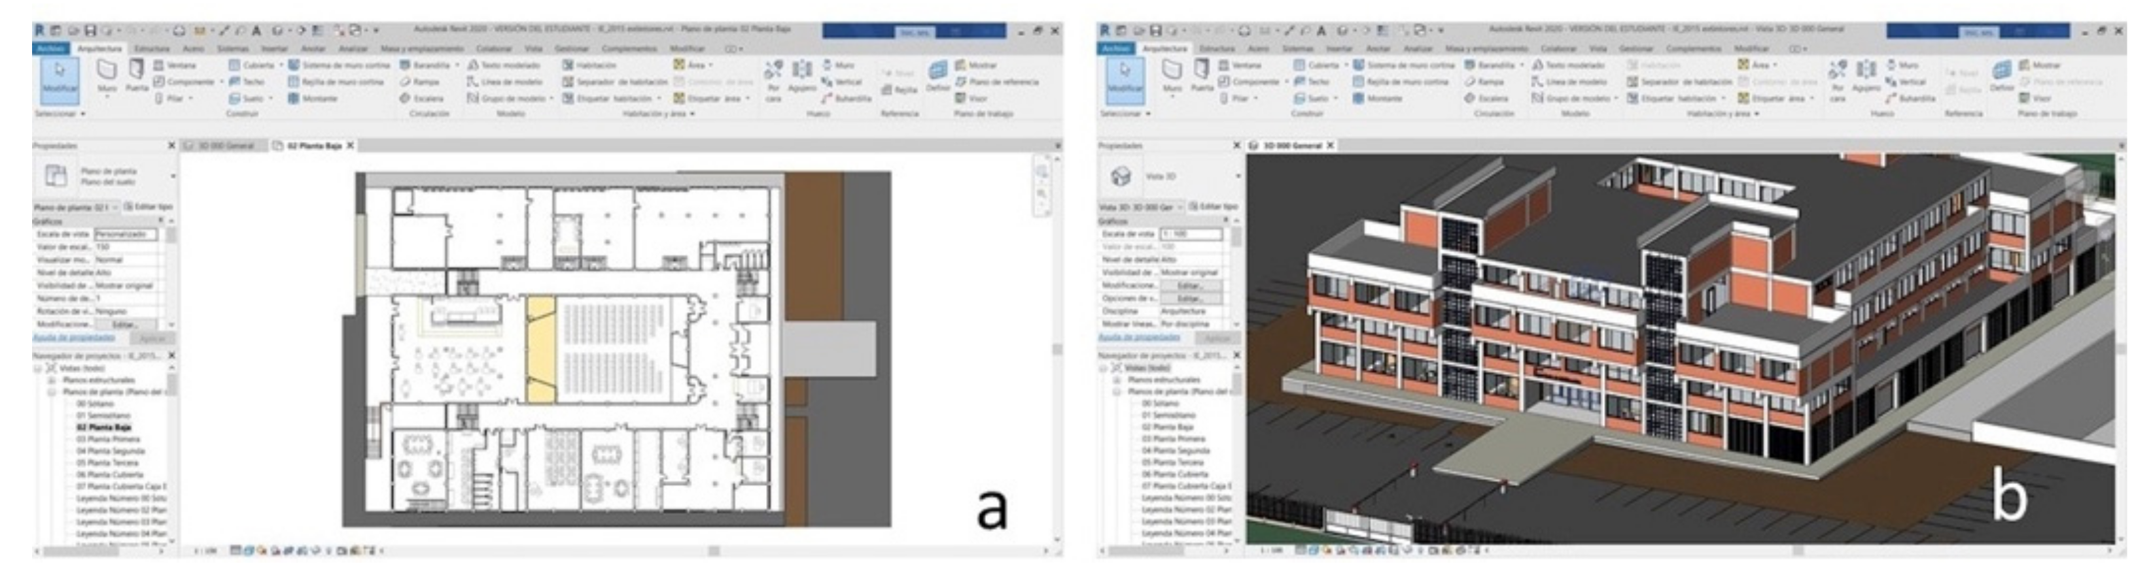The height and width of the screenshot is (584, 2151).
Task: Pick the Buhardilla opening tool in 3D view window
Action: (x=1927, y=99)
